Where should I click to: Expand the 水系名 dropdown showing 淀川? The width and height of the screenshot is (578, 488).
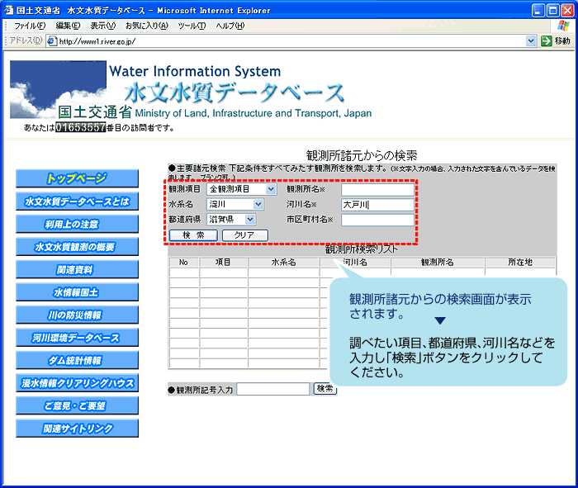click(258, 204)
